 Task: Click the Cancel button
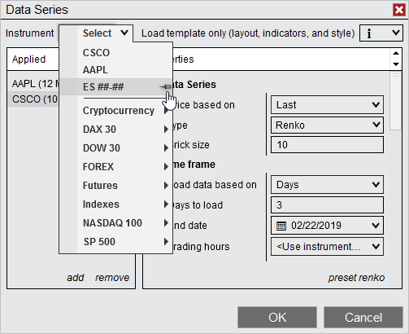tap(363, 318)
